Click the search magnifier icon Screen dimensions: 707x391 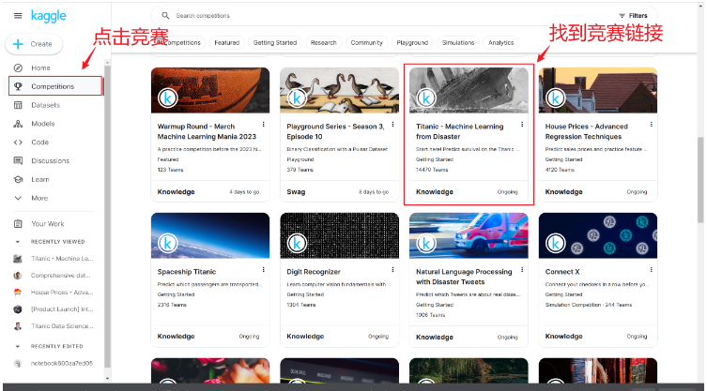pos(166,16)
